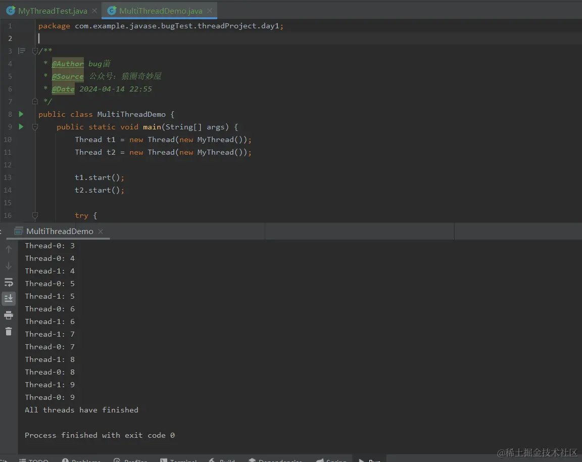Click the Down the Stack Trace arrow

(9, 266)
